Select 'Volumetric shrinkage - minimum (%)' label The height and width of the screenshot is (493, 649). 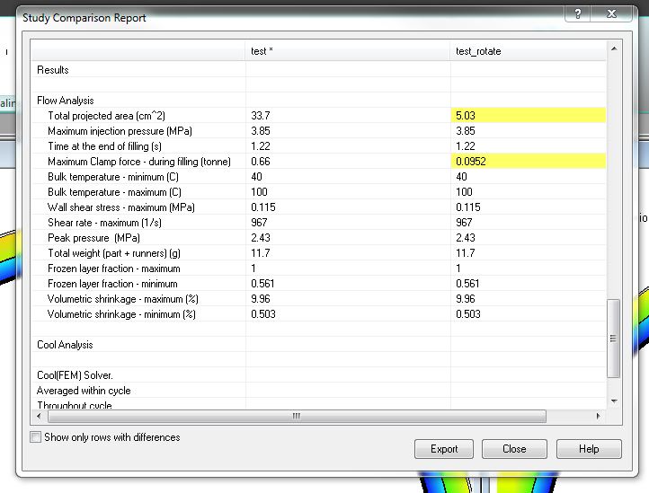(121, 314)
